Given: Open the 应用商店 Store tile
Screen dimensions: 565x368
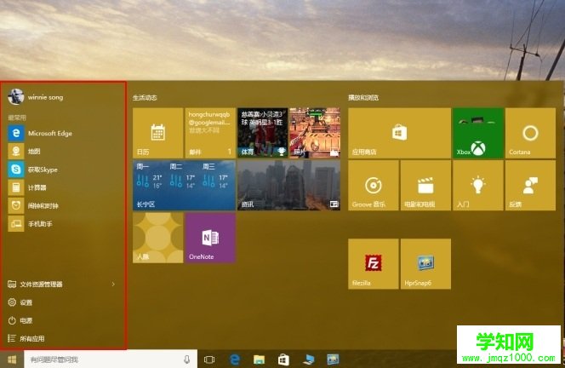Looking at the screenshot, I should pos(399,133).
